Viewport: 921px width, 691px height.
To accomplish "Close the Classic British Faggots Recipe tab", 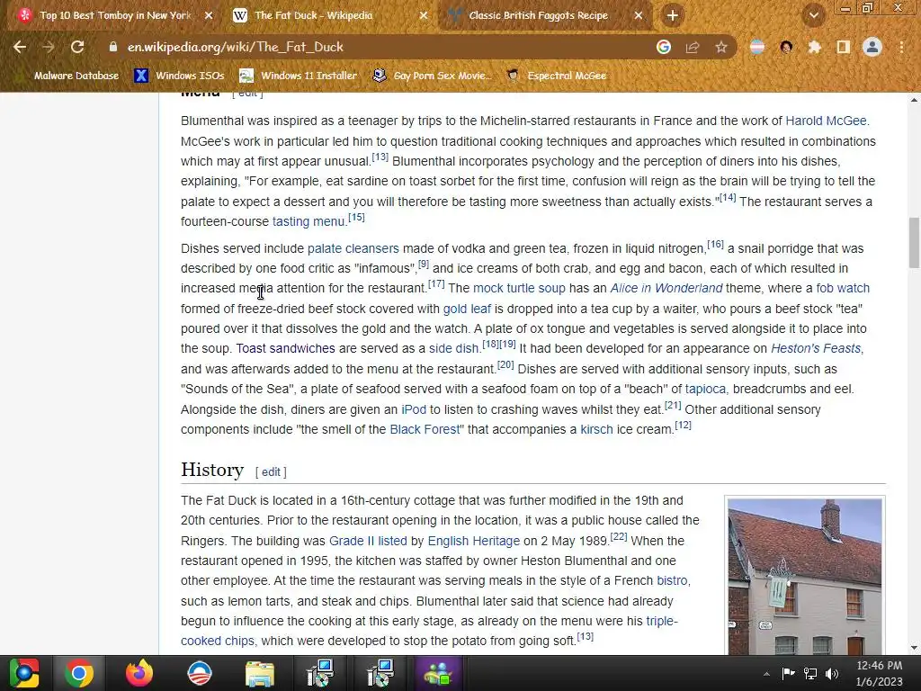I will 639,16.
